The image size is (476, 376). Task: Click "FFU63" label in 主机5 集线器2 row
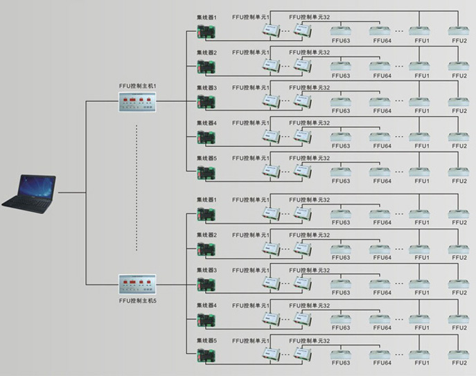(x=341, y=258)
